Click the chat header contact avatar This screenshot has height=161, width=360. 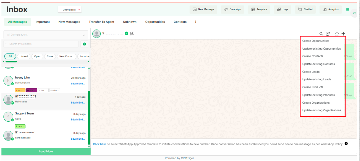tap(96, 34)
